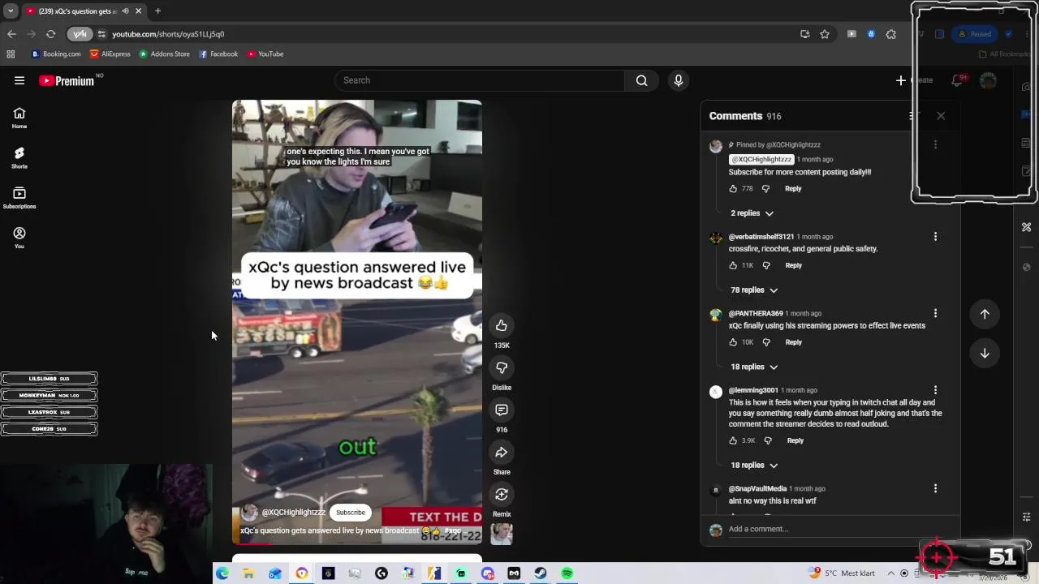The height and width of the screenshot is (584, 1039).
Task: Click the Short video player
Action: pyautogui.click(x=357, y=321)
